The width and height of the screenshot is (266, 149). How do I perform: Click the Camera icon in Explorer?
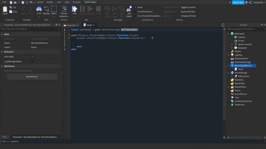click(236, 37)
